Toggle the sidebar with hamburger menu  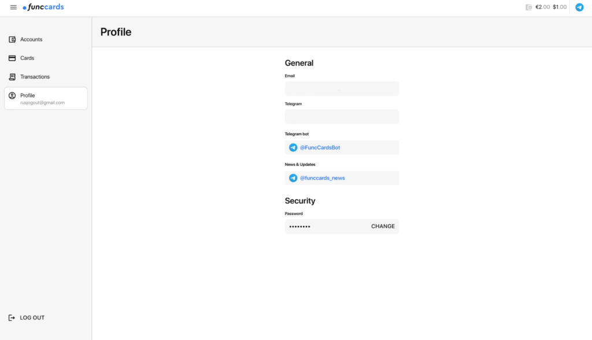pyautogui.click(x=13, y=7)
